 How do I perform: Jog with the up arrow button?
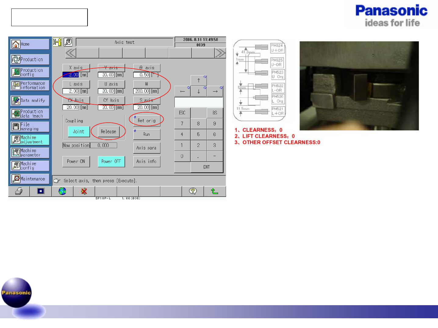(199, 81)
